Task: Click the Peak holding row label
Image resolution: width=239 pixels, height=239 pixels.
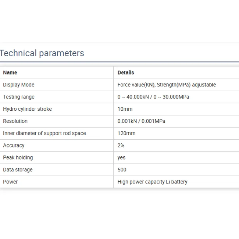Action: tap(18, 157)
